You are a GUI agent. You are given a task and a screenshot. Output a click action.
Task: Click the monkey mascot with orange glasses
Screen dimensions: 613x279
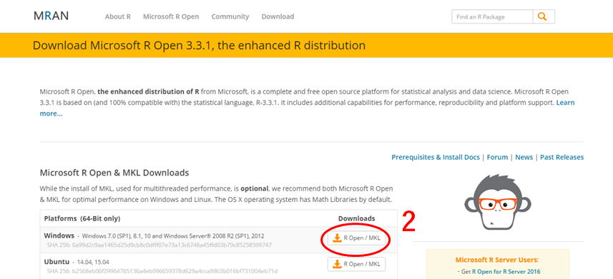[x=498, y=202]
